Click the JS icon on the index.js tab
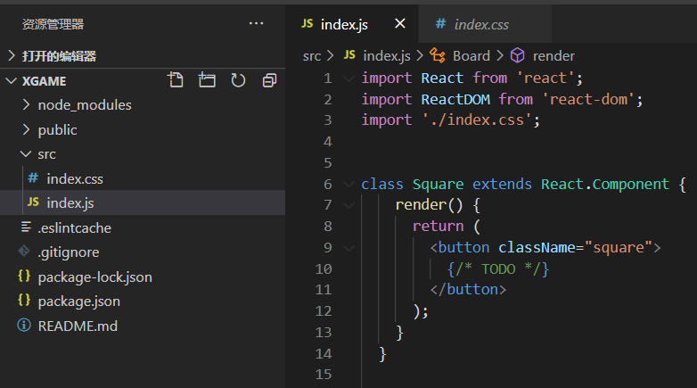Image resolution: width=697 pixels, height=388 pixels. [x=307, y=23]
